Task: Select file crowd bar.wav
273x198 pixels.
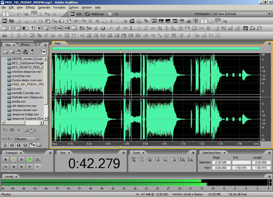Action: 21,76
